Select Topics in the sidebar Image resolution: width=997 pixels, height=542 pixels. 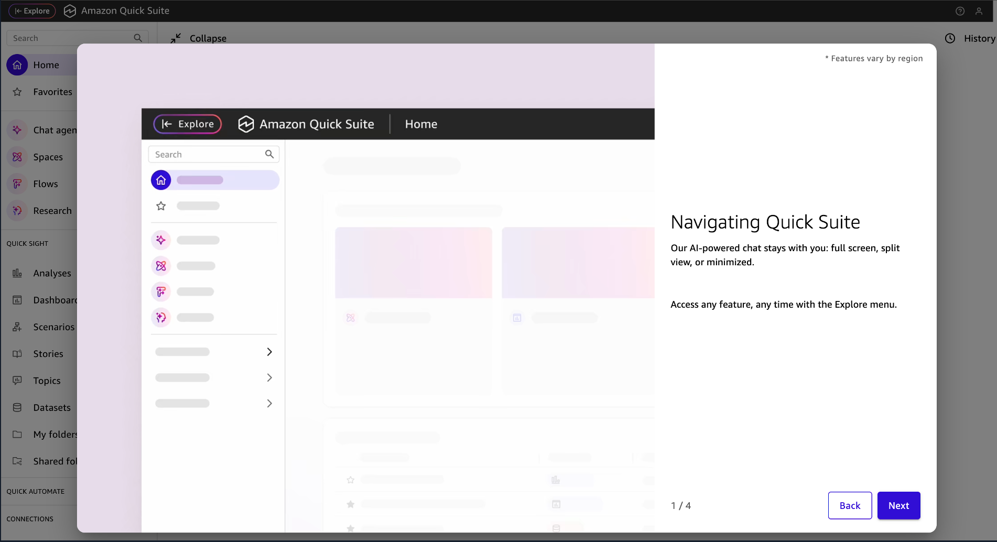pyautogui.click(x=47, y=381)
